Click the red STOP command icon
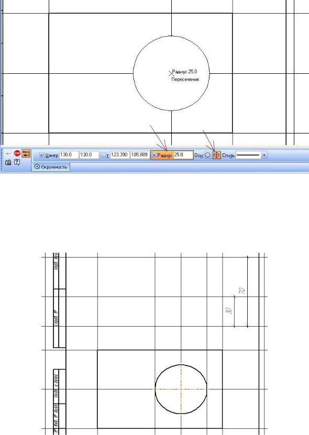The image size is (309, 435). coord(17,153)
